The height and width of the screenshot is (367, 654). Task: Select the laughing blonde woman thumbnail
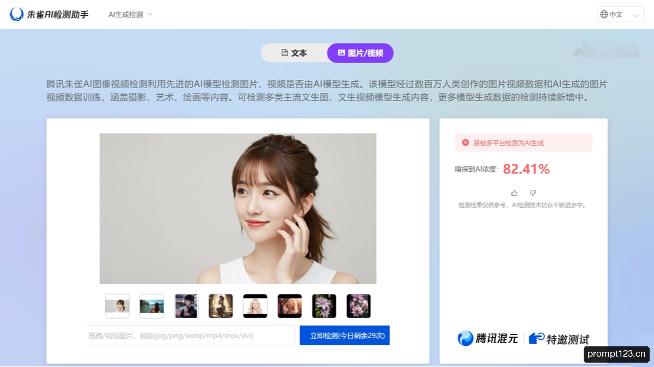[289, 306]
